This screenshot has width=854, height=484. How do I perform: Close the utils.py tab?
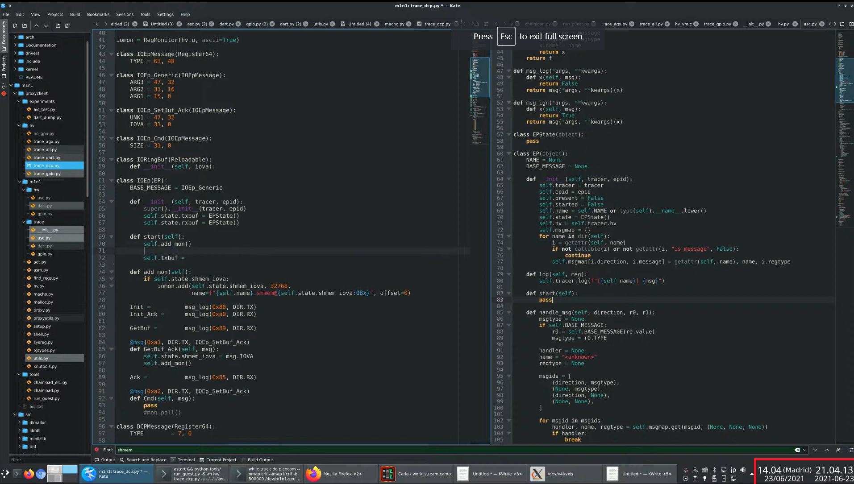click(333, 24)
